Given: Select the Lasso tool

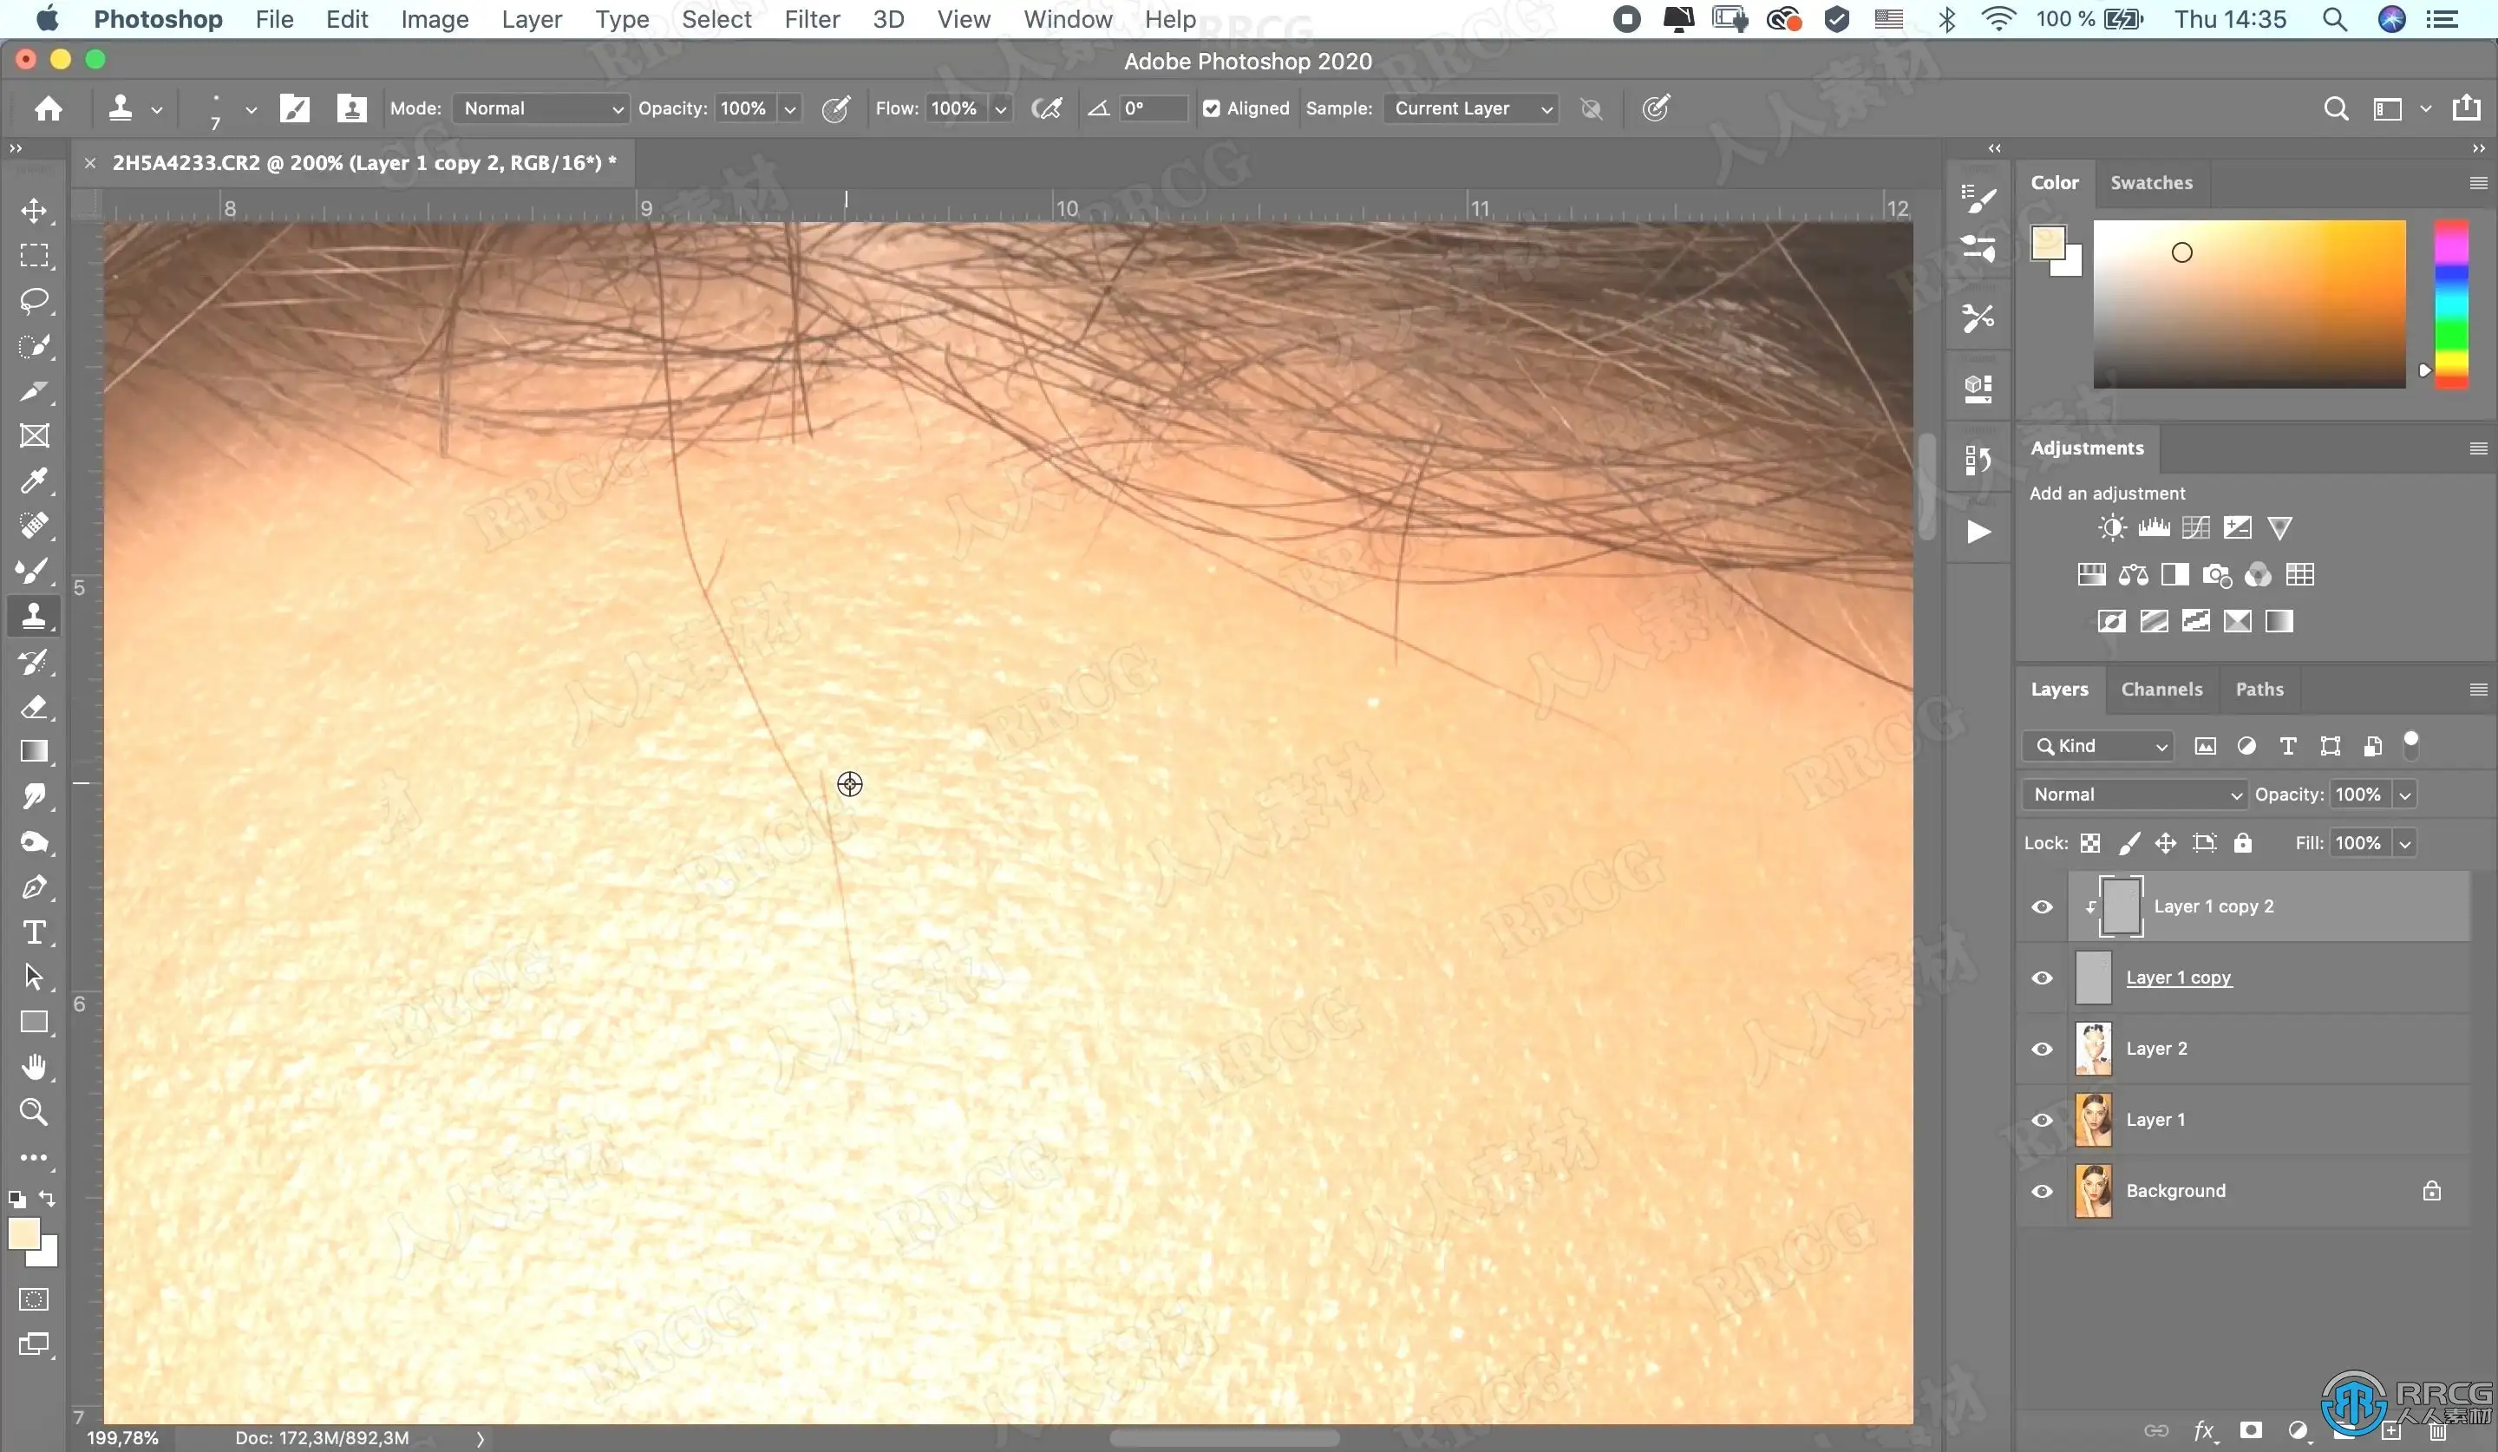Looking at the screenshot, I should tap(34, 300).
